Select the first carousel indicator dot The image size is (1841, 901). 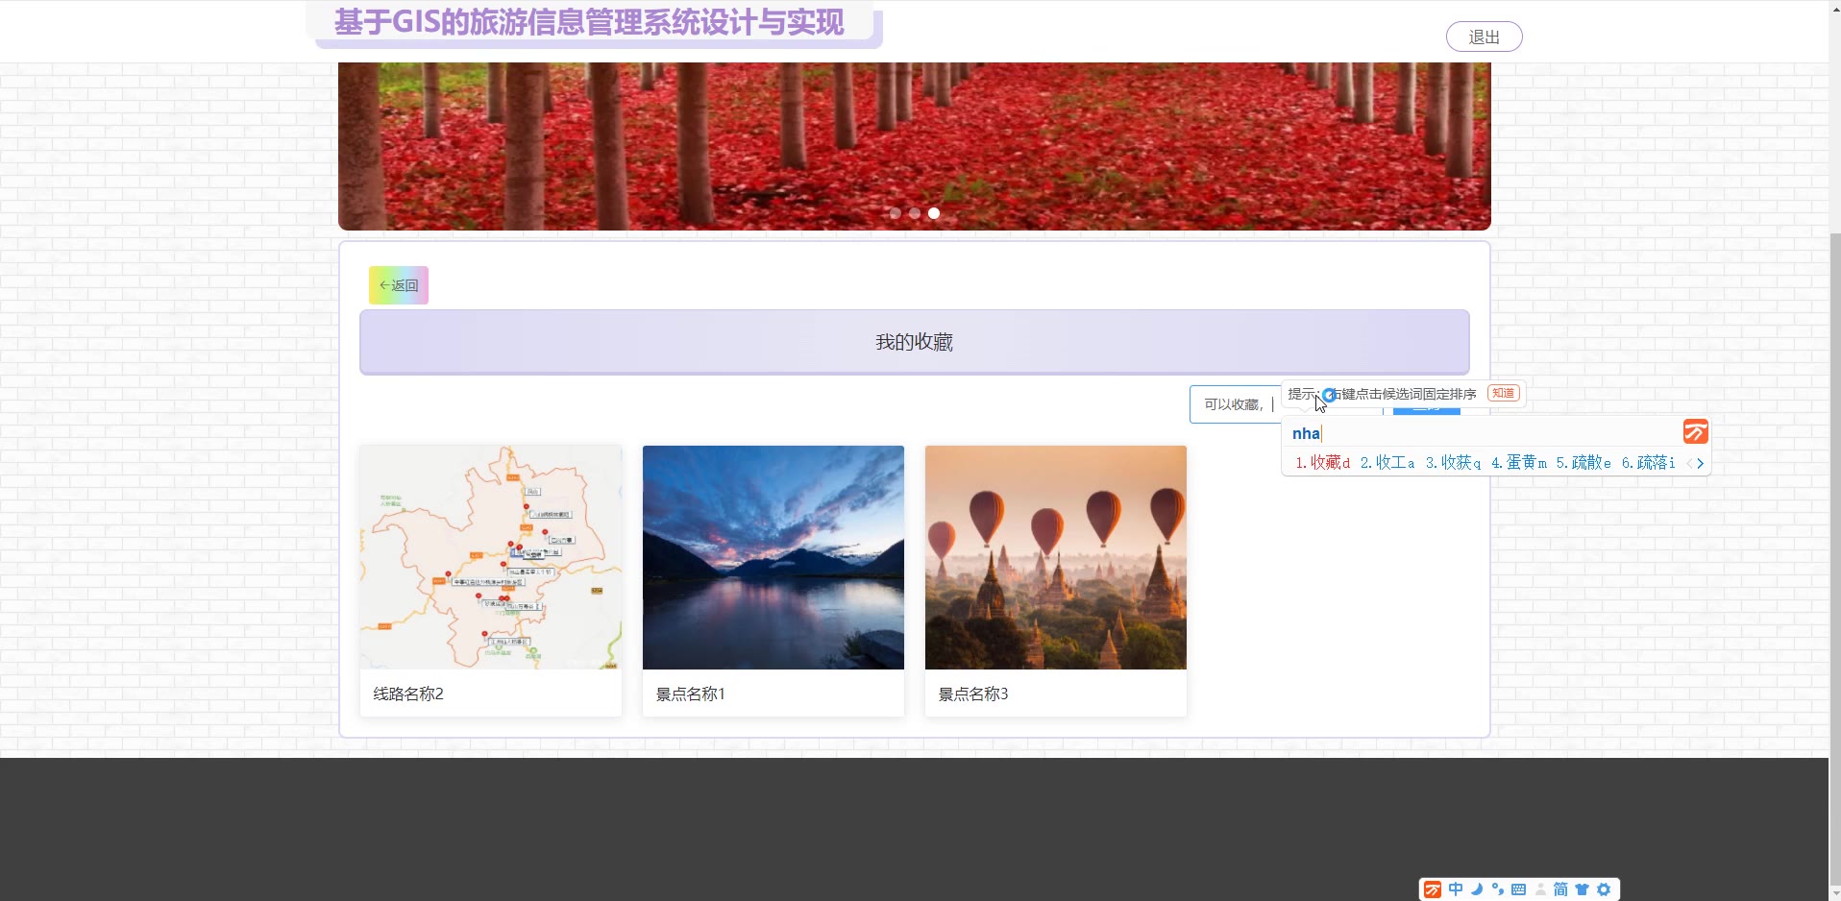pyautogui.click(x=896, y=213)
